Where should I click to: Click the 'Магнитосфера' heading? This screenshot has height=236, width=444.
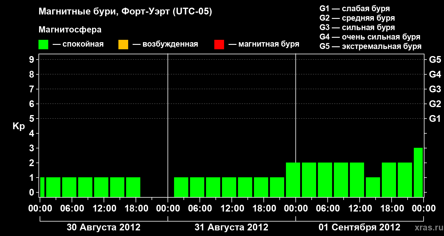tap(70, 30)
